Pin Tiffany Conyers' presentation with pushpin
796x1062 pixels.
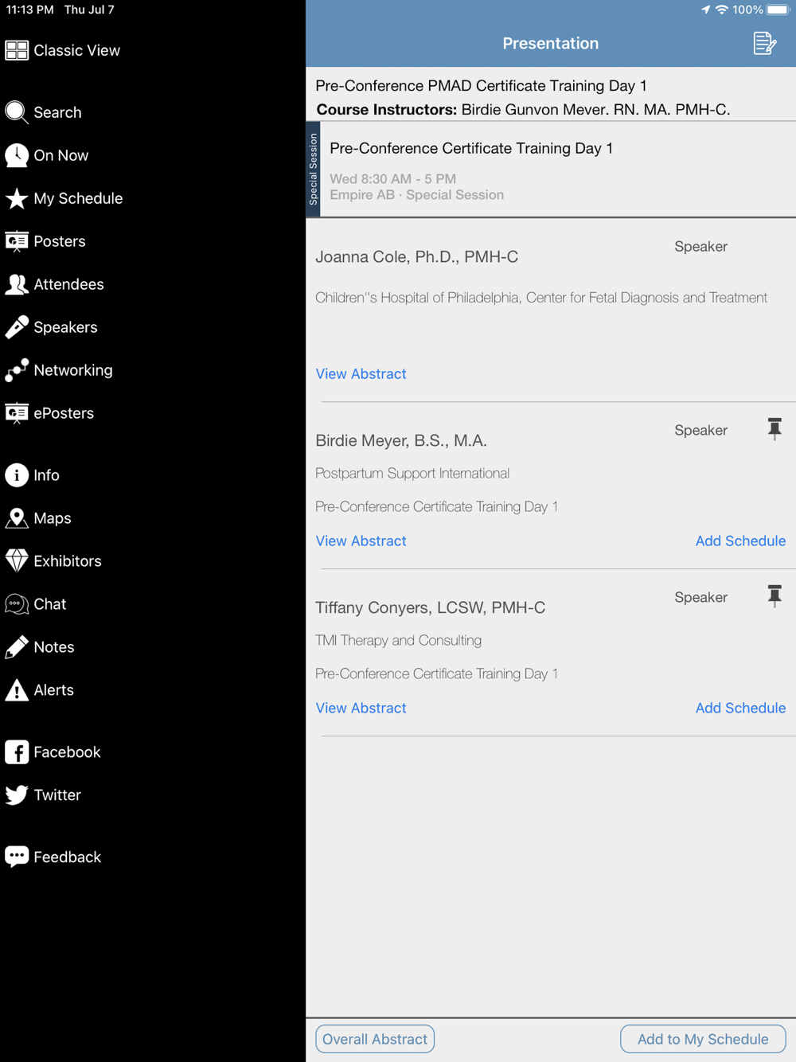775,596
